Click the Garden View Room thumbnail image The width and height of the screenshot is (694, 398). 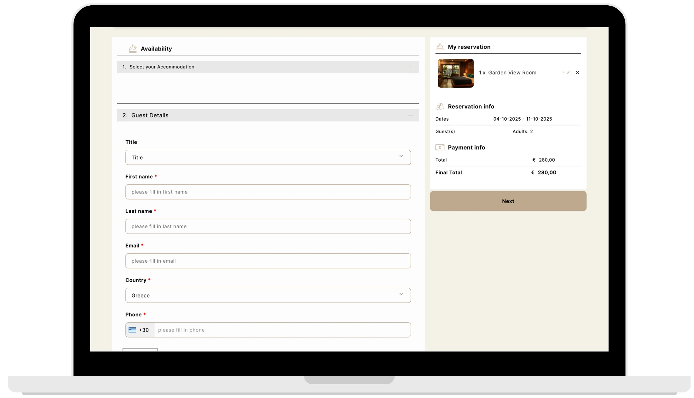click(456, 73)
